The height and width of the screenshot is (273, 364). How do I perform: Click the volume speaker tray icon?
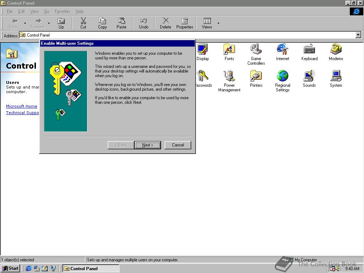(x=338, y=269)
